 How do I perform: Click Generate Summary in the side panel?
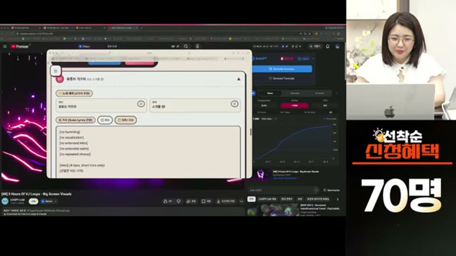coord(282,69)
